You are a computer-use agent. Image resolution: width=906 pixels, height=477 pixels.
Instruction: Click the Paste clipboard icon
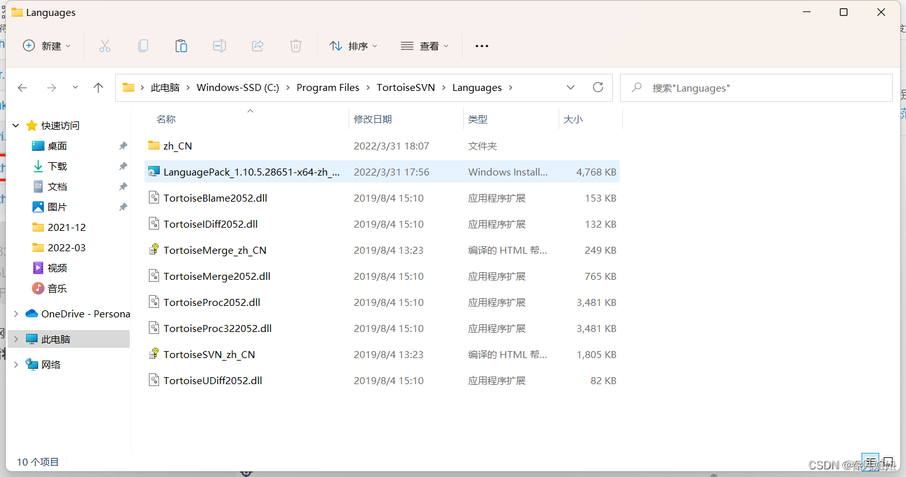click(x=181, y=46)
